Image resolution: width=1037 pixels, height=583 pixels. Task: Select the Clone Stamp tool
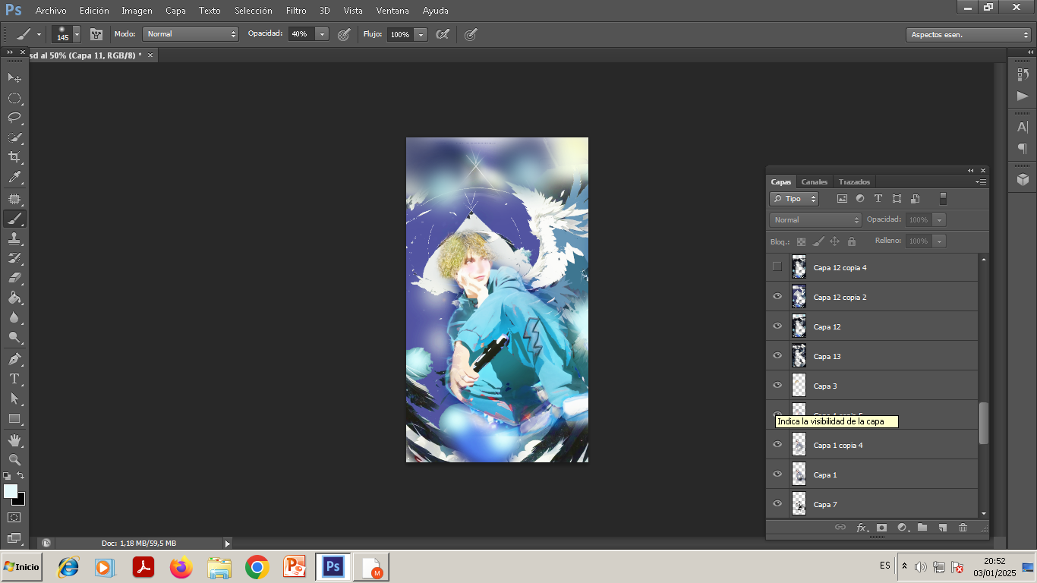pos(14,238)
